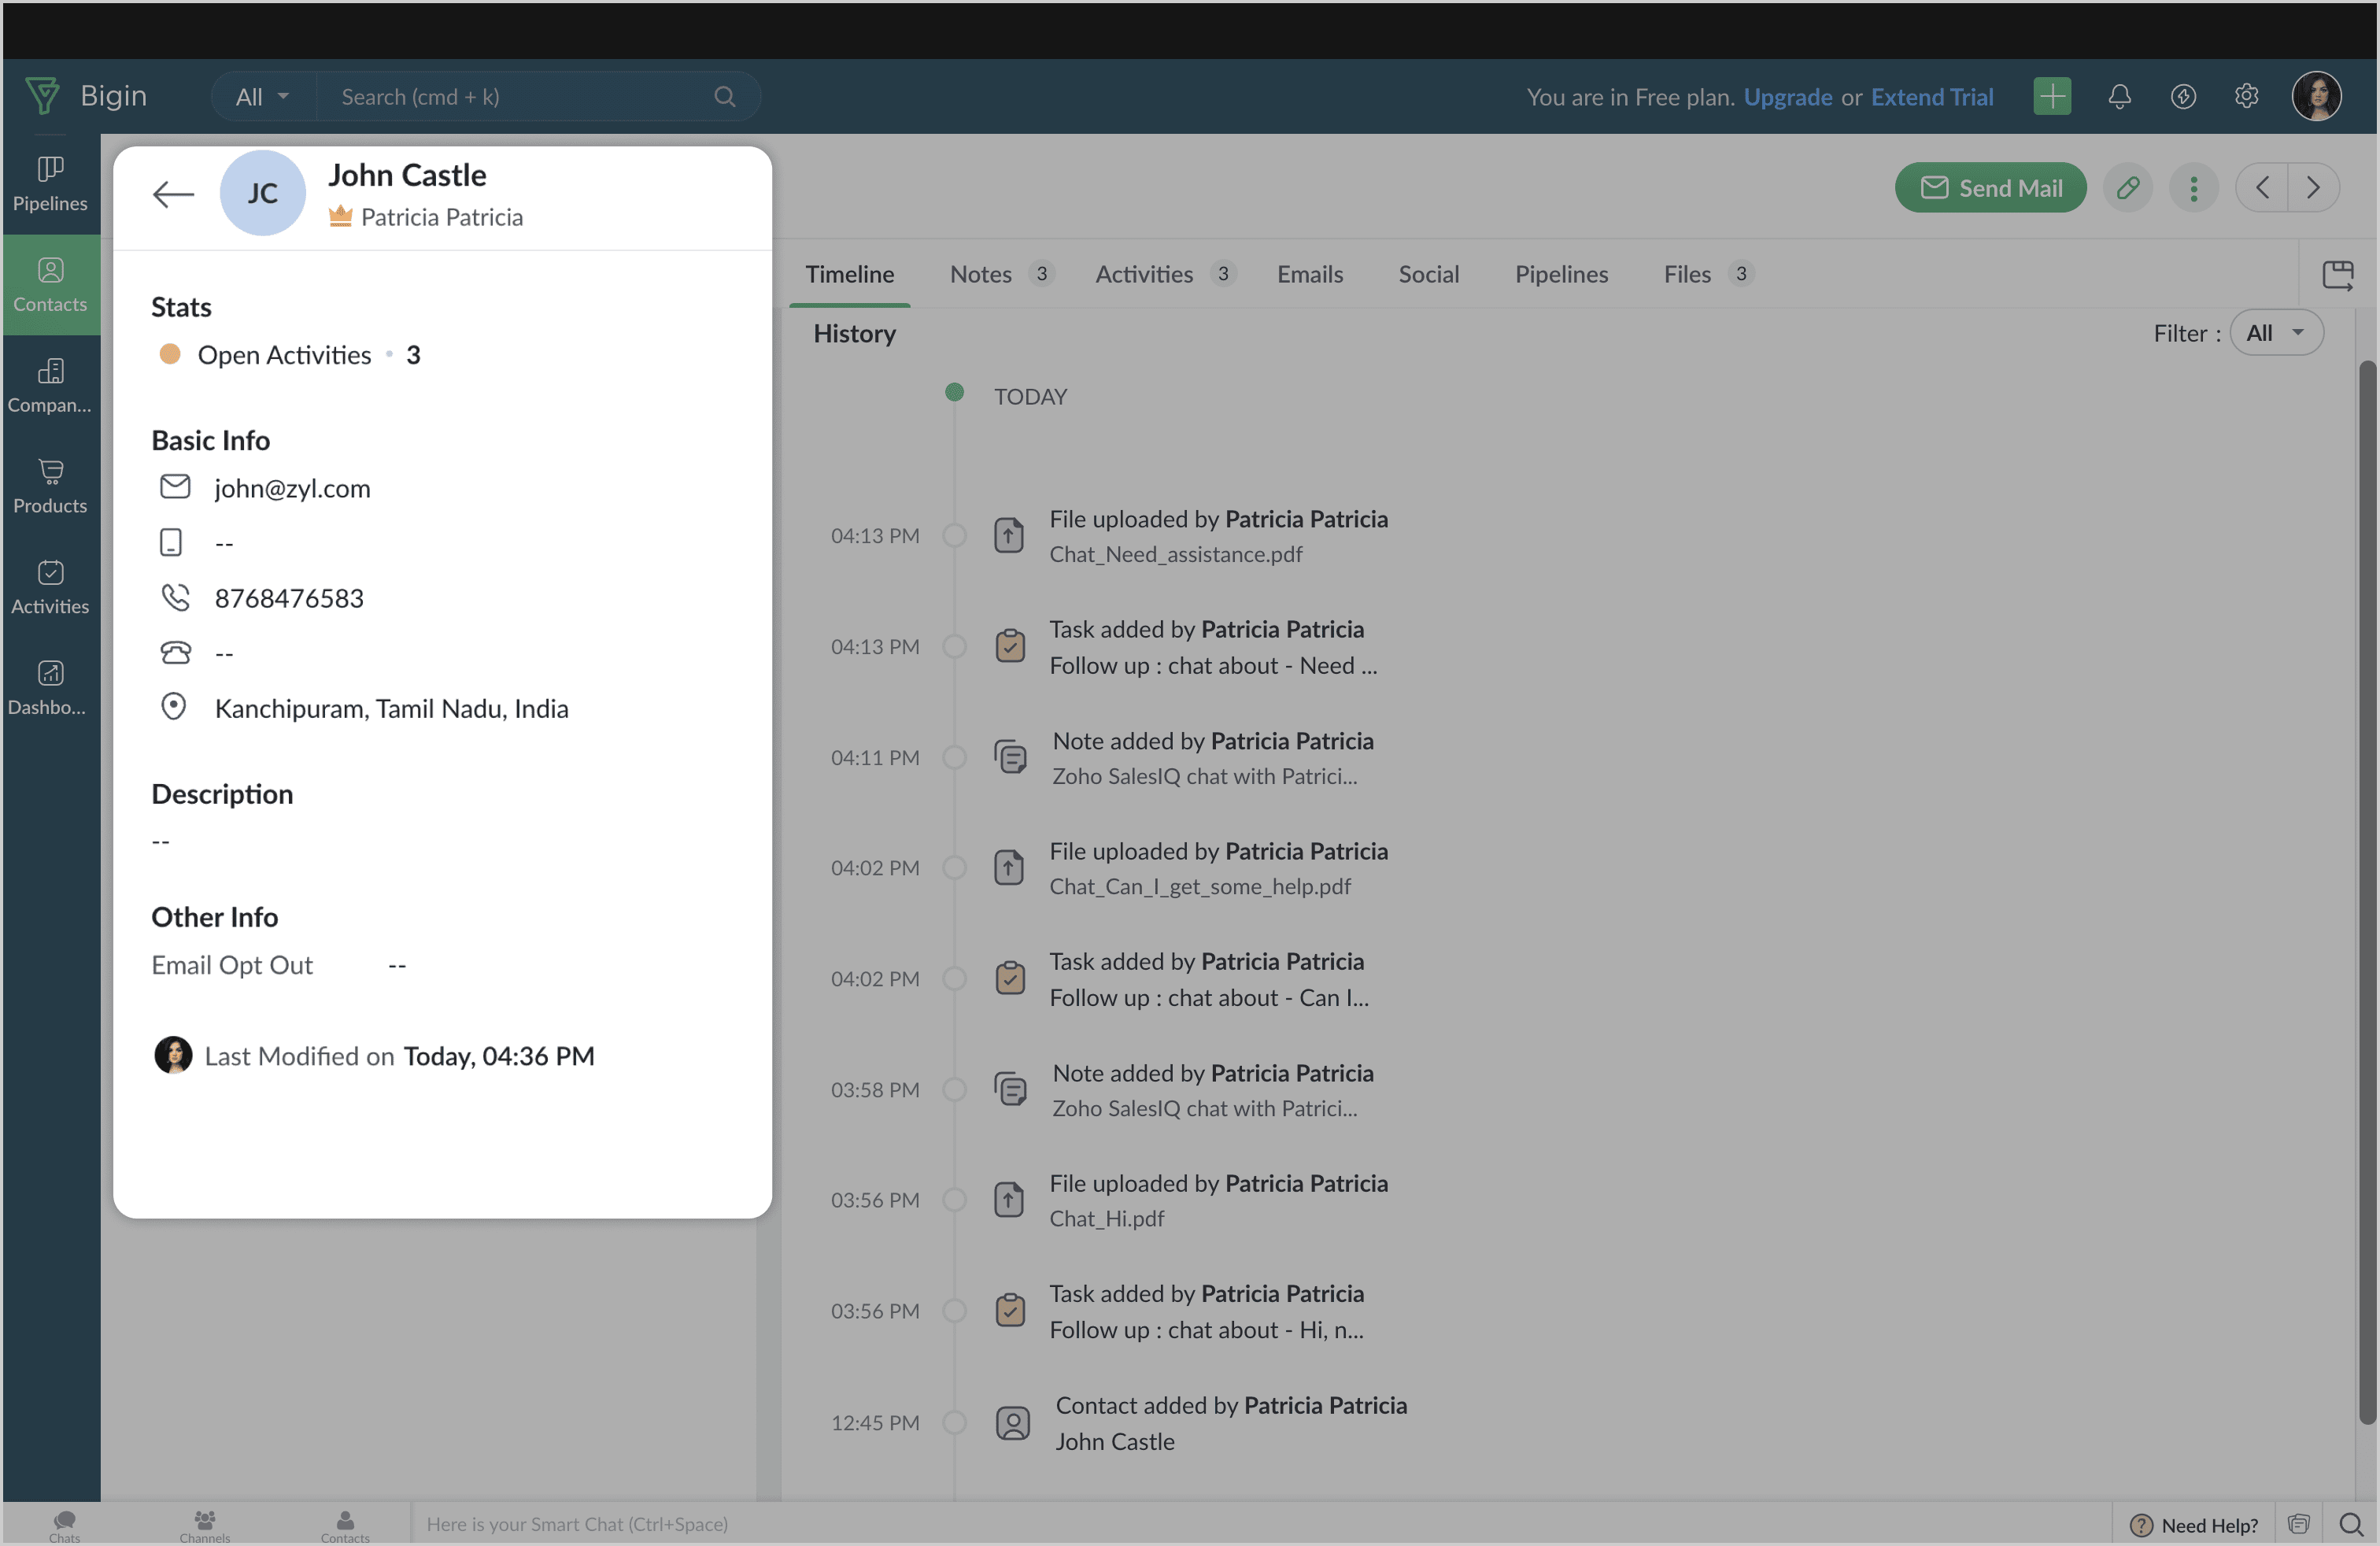2380x1546 pixels.
Task: Click the 12:45 PM timeline marker
Action: click(x=954, y=1422)
